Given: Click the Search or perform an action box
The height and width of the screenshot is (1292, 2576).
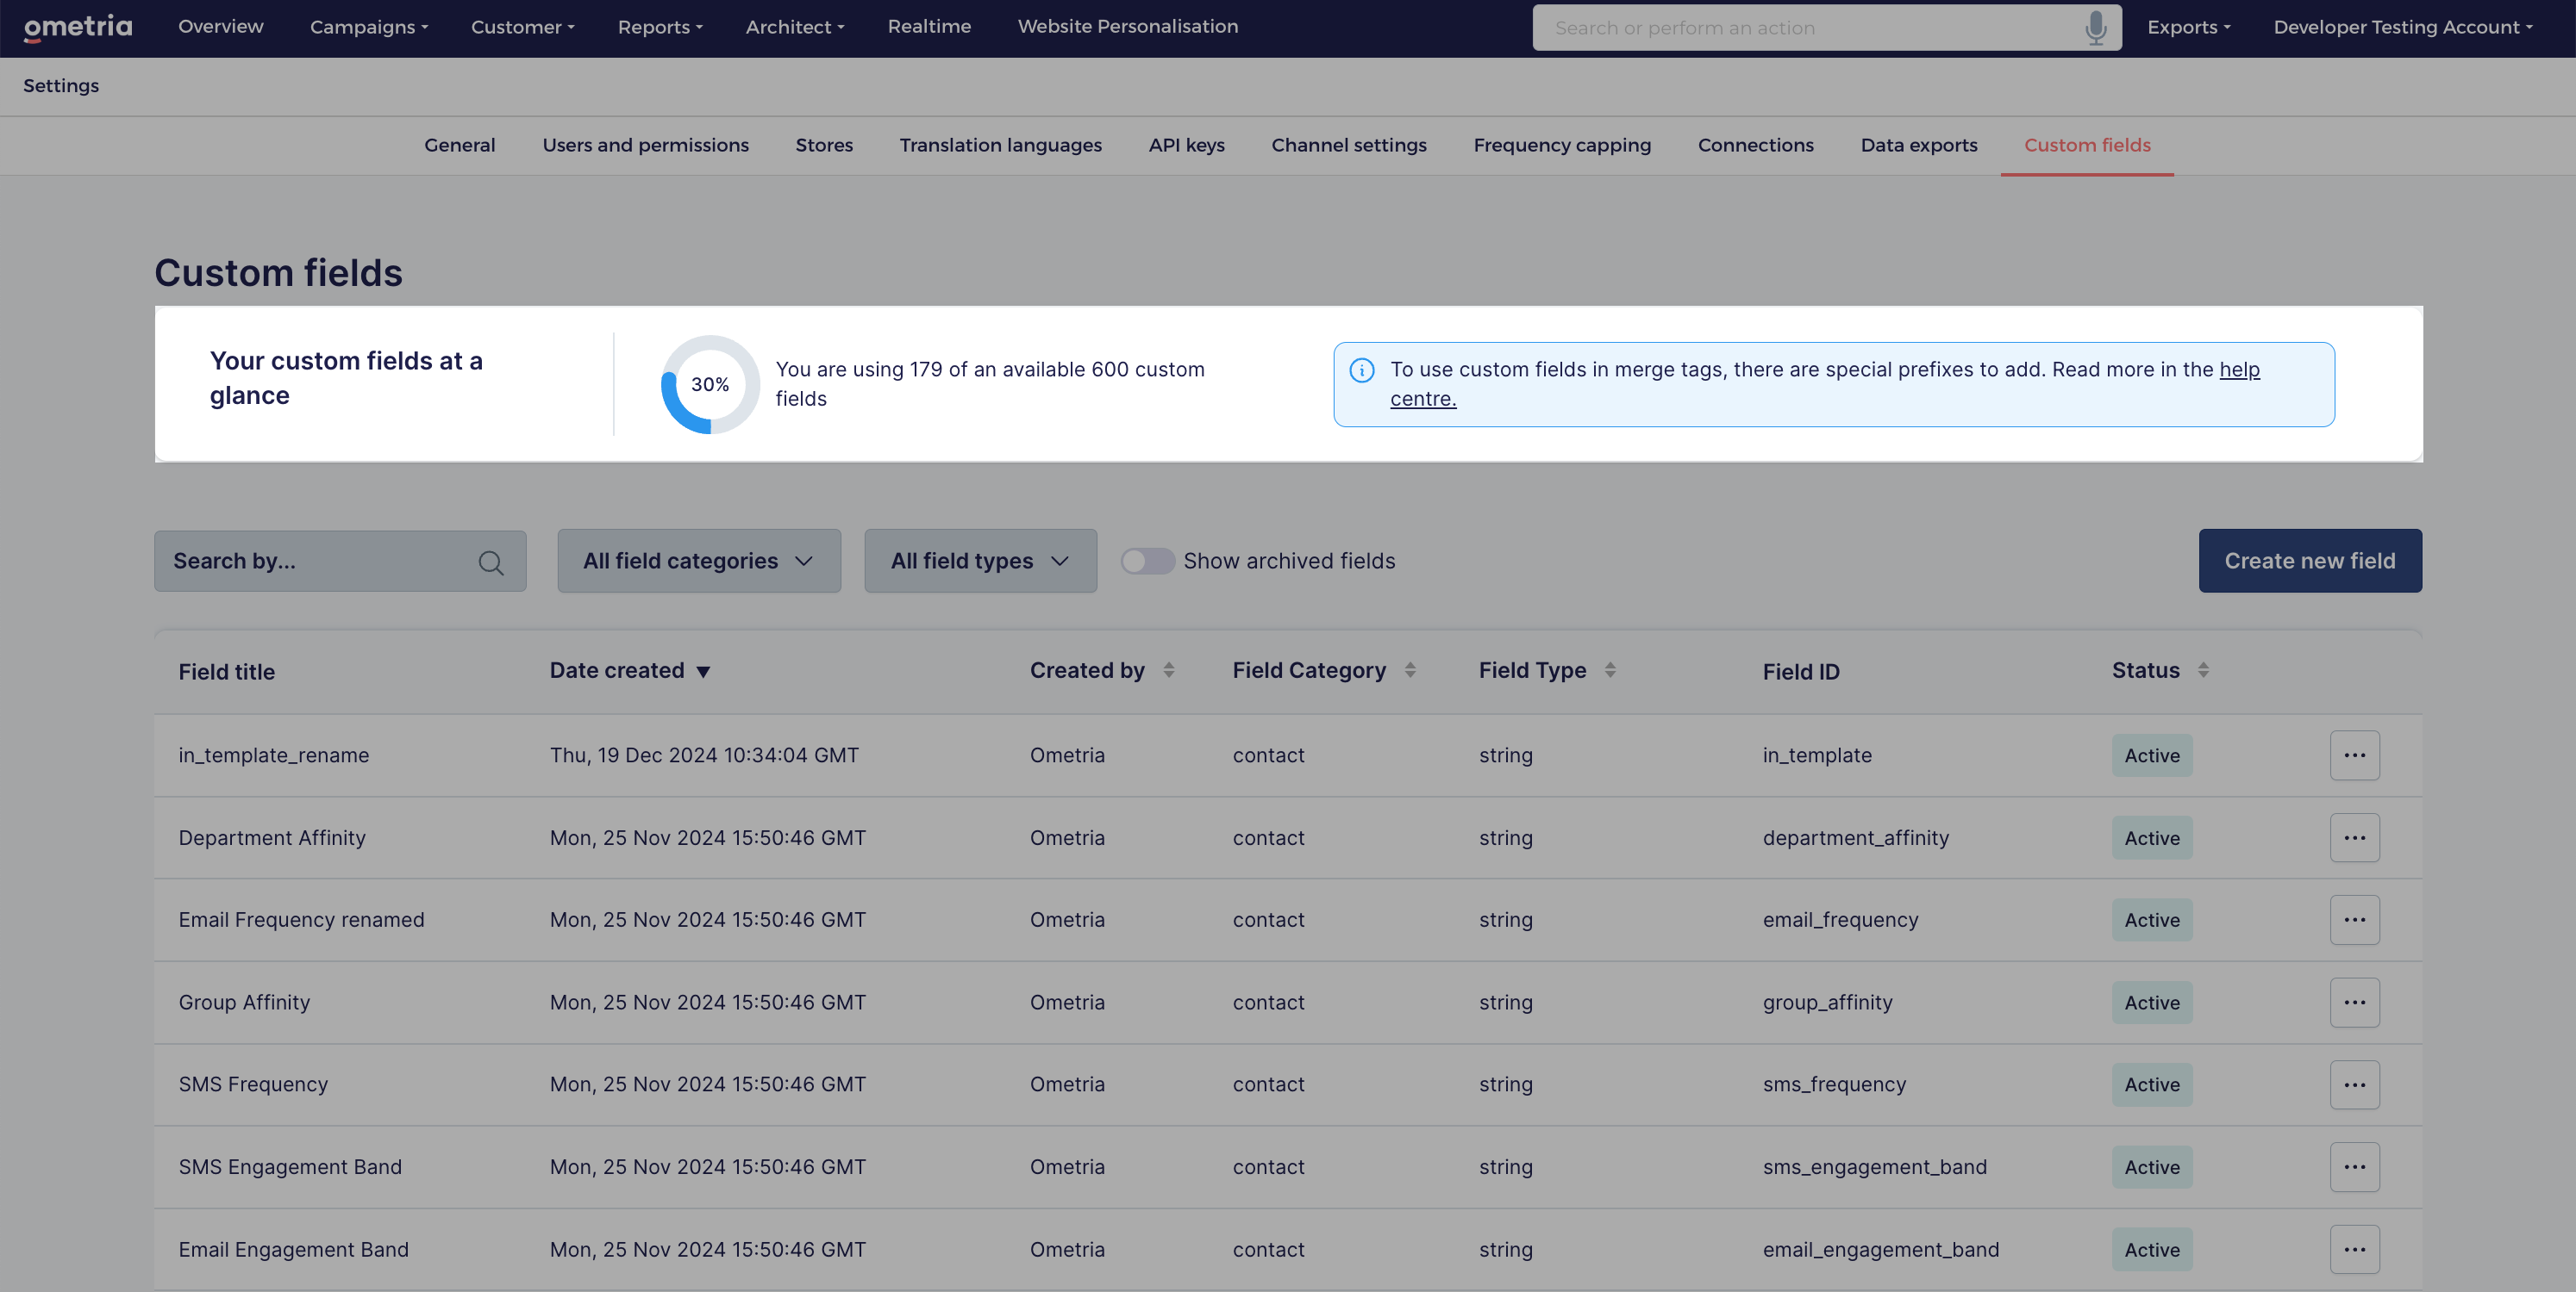Looking at the screenshot, I should 1826,28.
